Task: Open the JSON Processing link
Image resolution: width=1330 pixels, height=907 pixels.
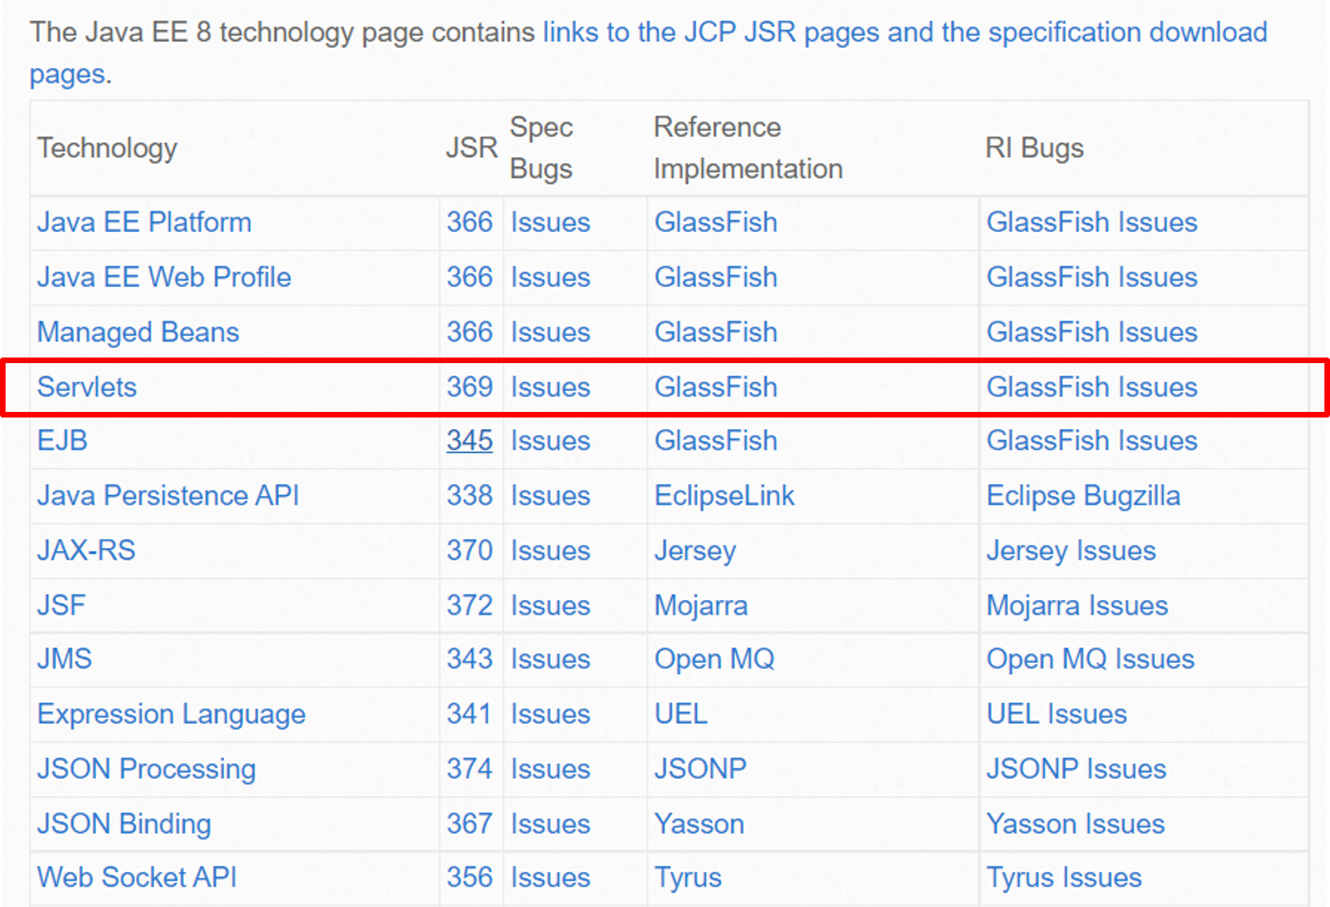Action: pyautogui.click(x=146, y=769)
